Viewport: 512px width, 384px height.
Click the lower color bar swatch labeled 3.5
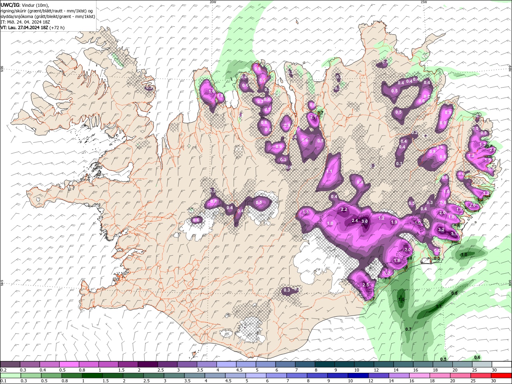point(194,376)
